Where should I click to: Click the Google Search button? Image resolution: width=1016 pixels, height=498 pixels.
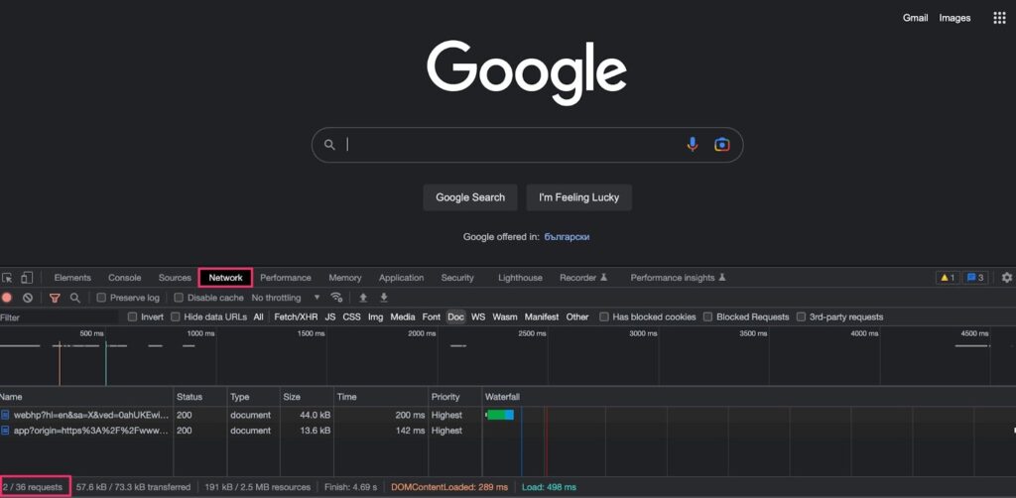click(470, 197)
